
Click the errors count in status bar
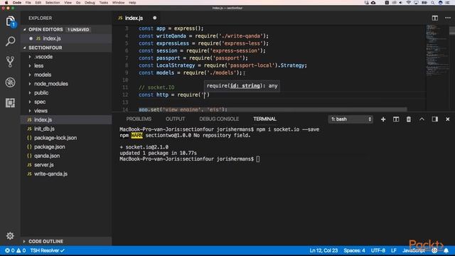point(9,250)
